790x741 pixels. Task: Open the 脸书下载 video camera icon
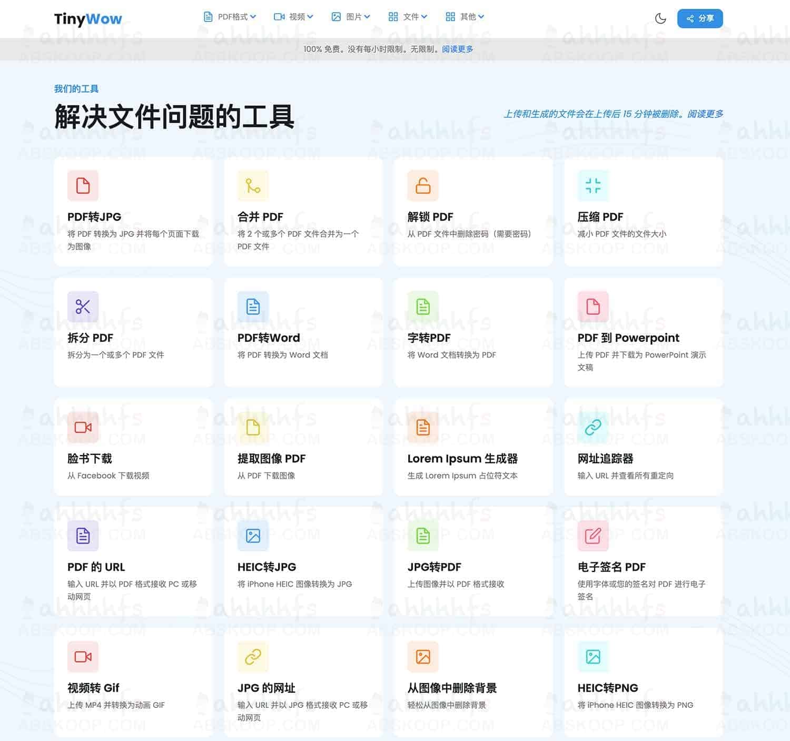(x=83, y=427)
